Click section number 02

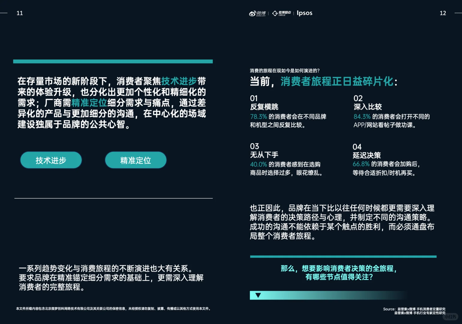358,98
